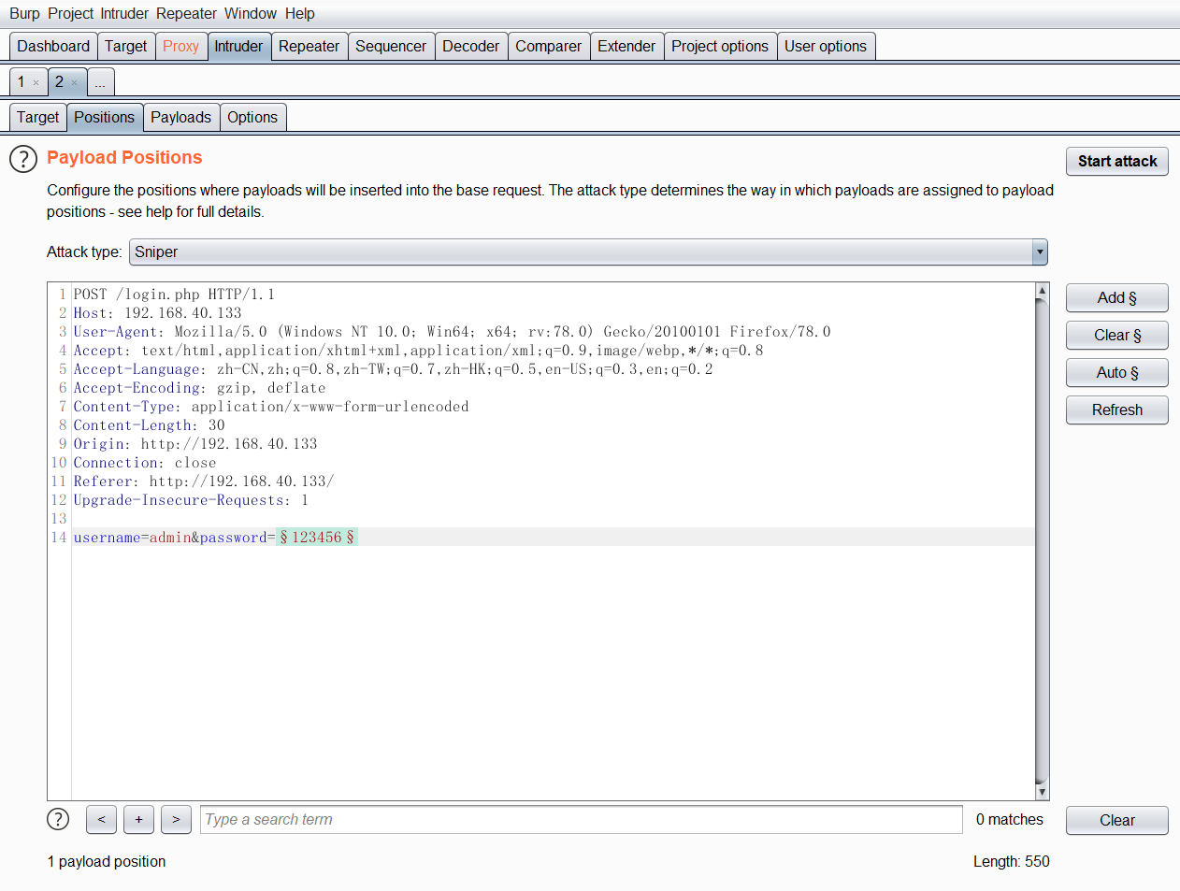Select the main Intruder tab
The image size is (1180, 891).
coord(238,46)
